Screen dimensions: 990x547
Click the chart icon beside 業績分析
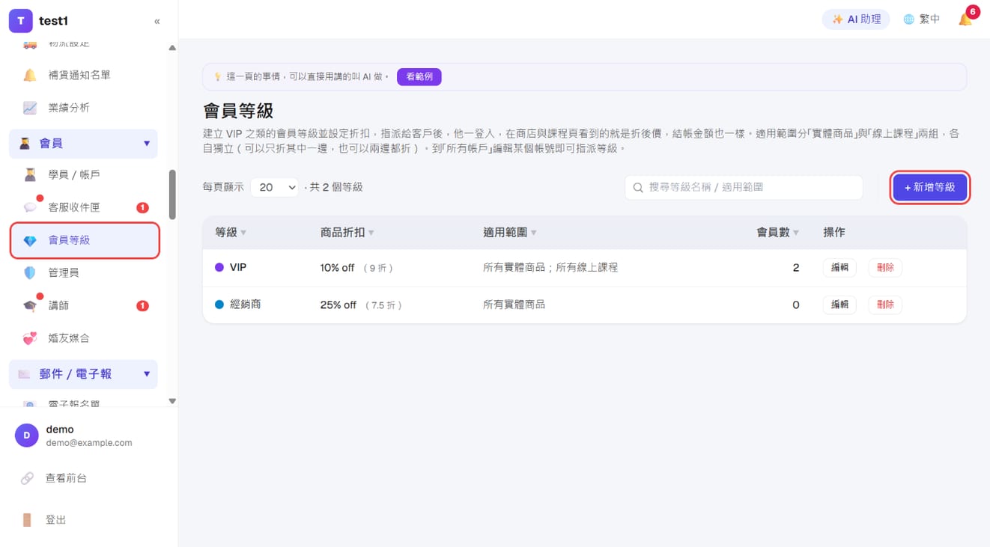click(30, 108)
